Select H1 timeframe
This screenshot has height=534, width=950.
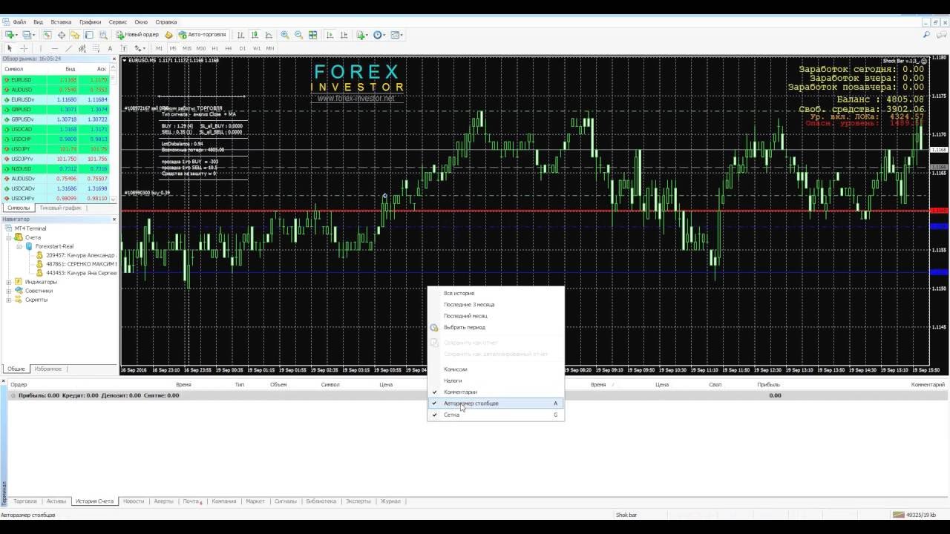coord(214,48)
